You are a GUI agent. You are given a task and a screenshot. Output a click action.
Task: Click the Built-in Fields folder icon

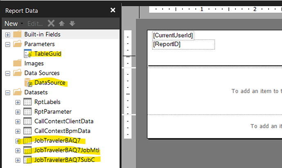17,34
